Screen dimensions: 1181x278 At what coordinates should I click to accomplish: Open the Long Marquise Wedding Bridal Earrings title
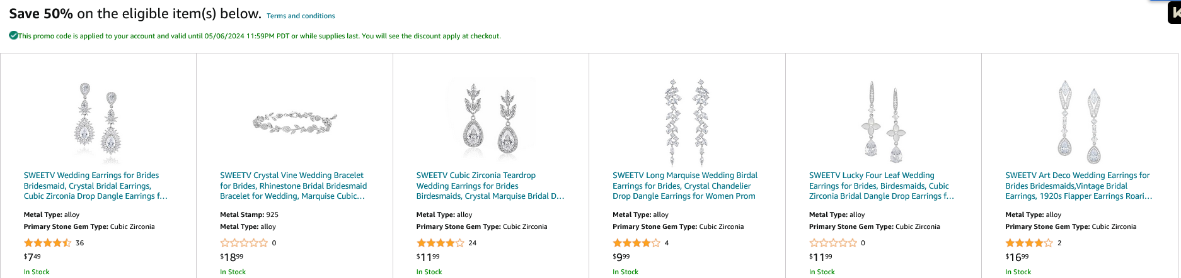(x=685, y=186)
